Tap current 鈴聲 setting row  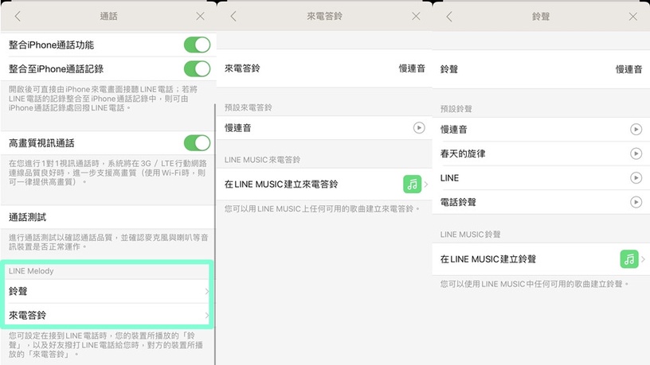coord(541,69)
